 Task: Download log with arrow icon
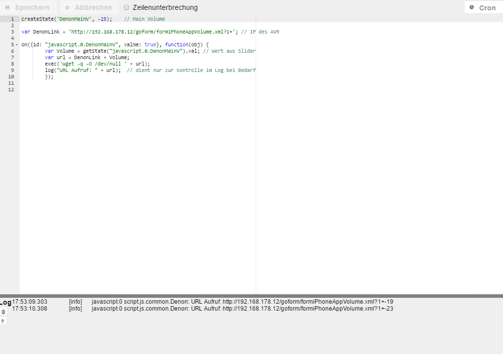[3, 320]
